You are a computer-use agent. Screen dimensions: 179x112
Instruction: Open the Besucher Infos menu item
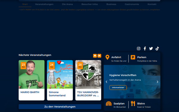click(89, 4)
